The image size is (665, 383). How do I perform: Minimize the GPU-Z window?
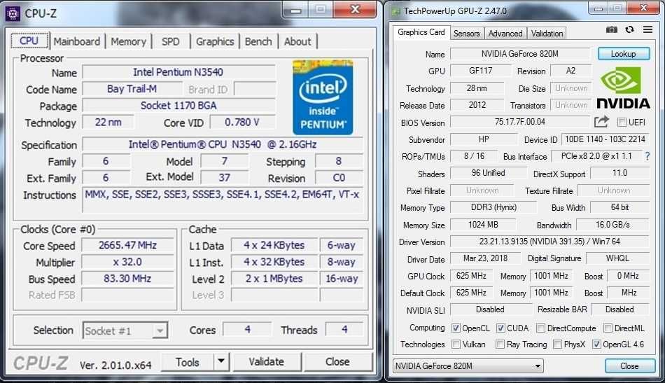(598, 9)
